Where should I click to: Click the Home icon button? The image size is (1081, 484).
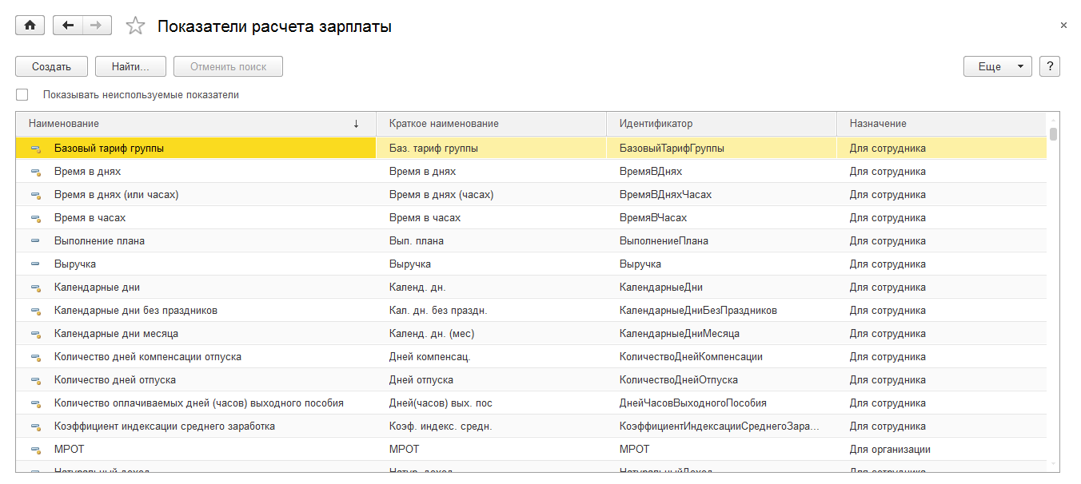30,26
